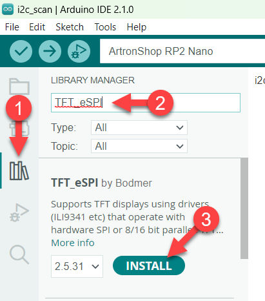The height and width of the screenshot is (301, 265).
Task: Open the Library Manager books icon
Action: point(19,171)
